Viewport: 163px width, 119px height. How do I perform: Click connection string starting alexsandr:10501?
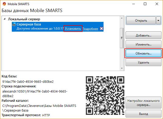(x=35, y=94)
